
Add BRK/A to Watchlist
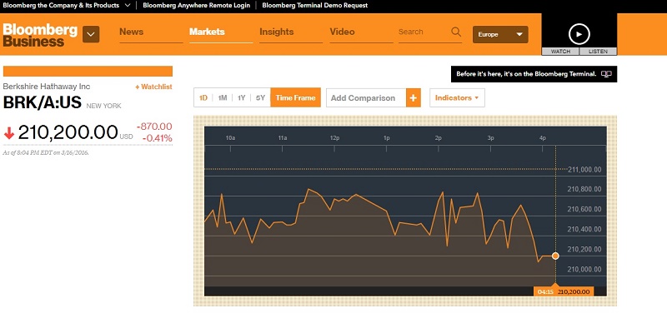(153, 87)
